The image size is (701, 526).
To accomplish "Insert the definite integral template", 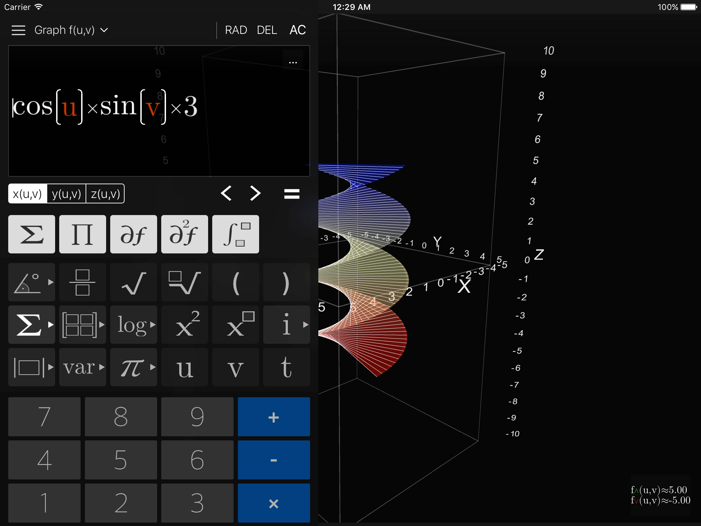I will point(235,234).
